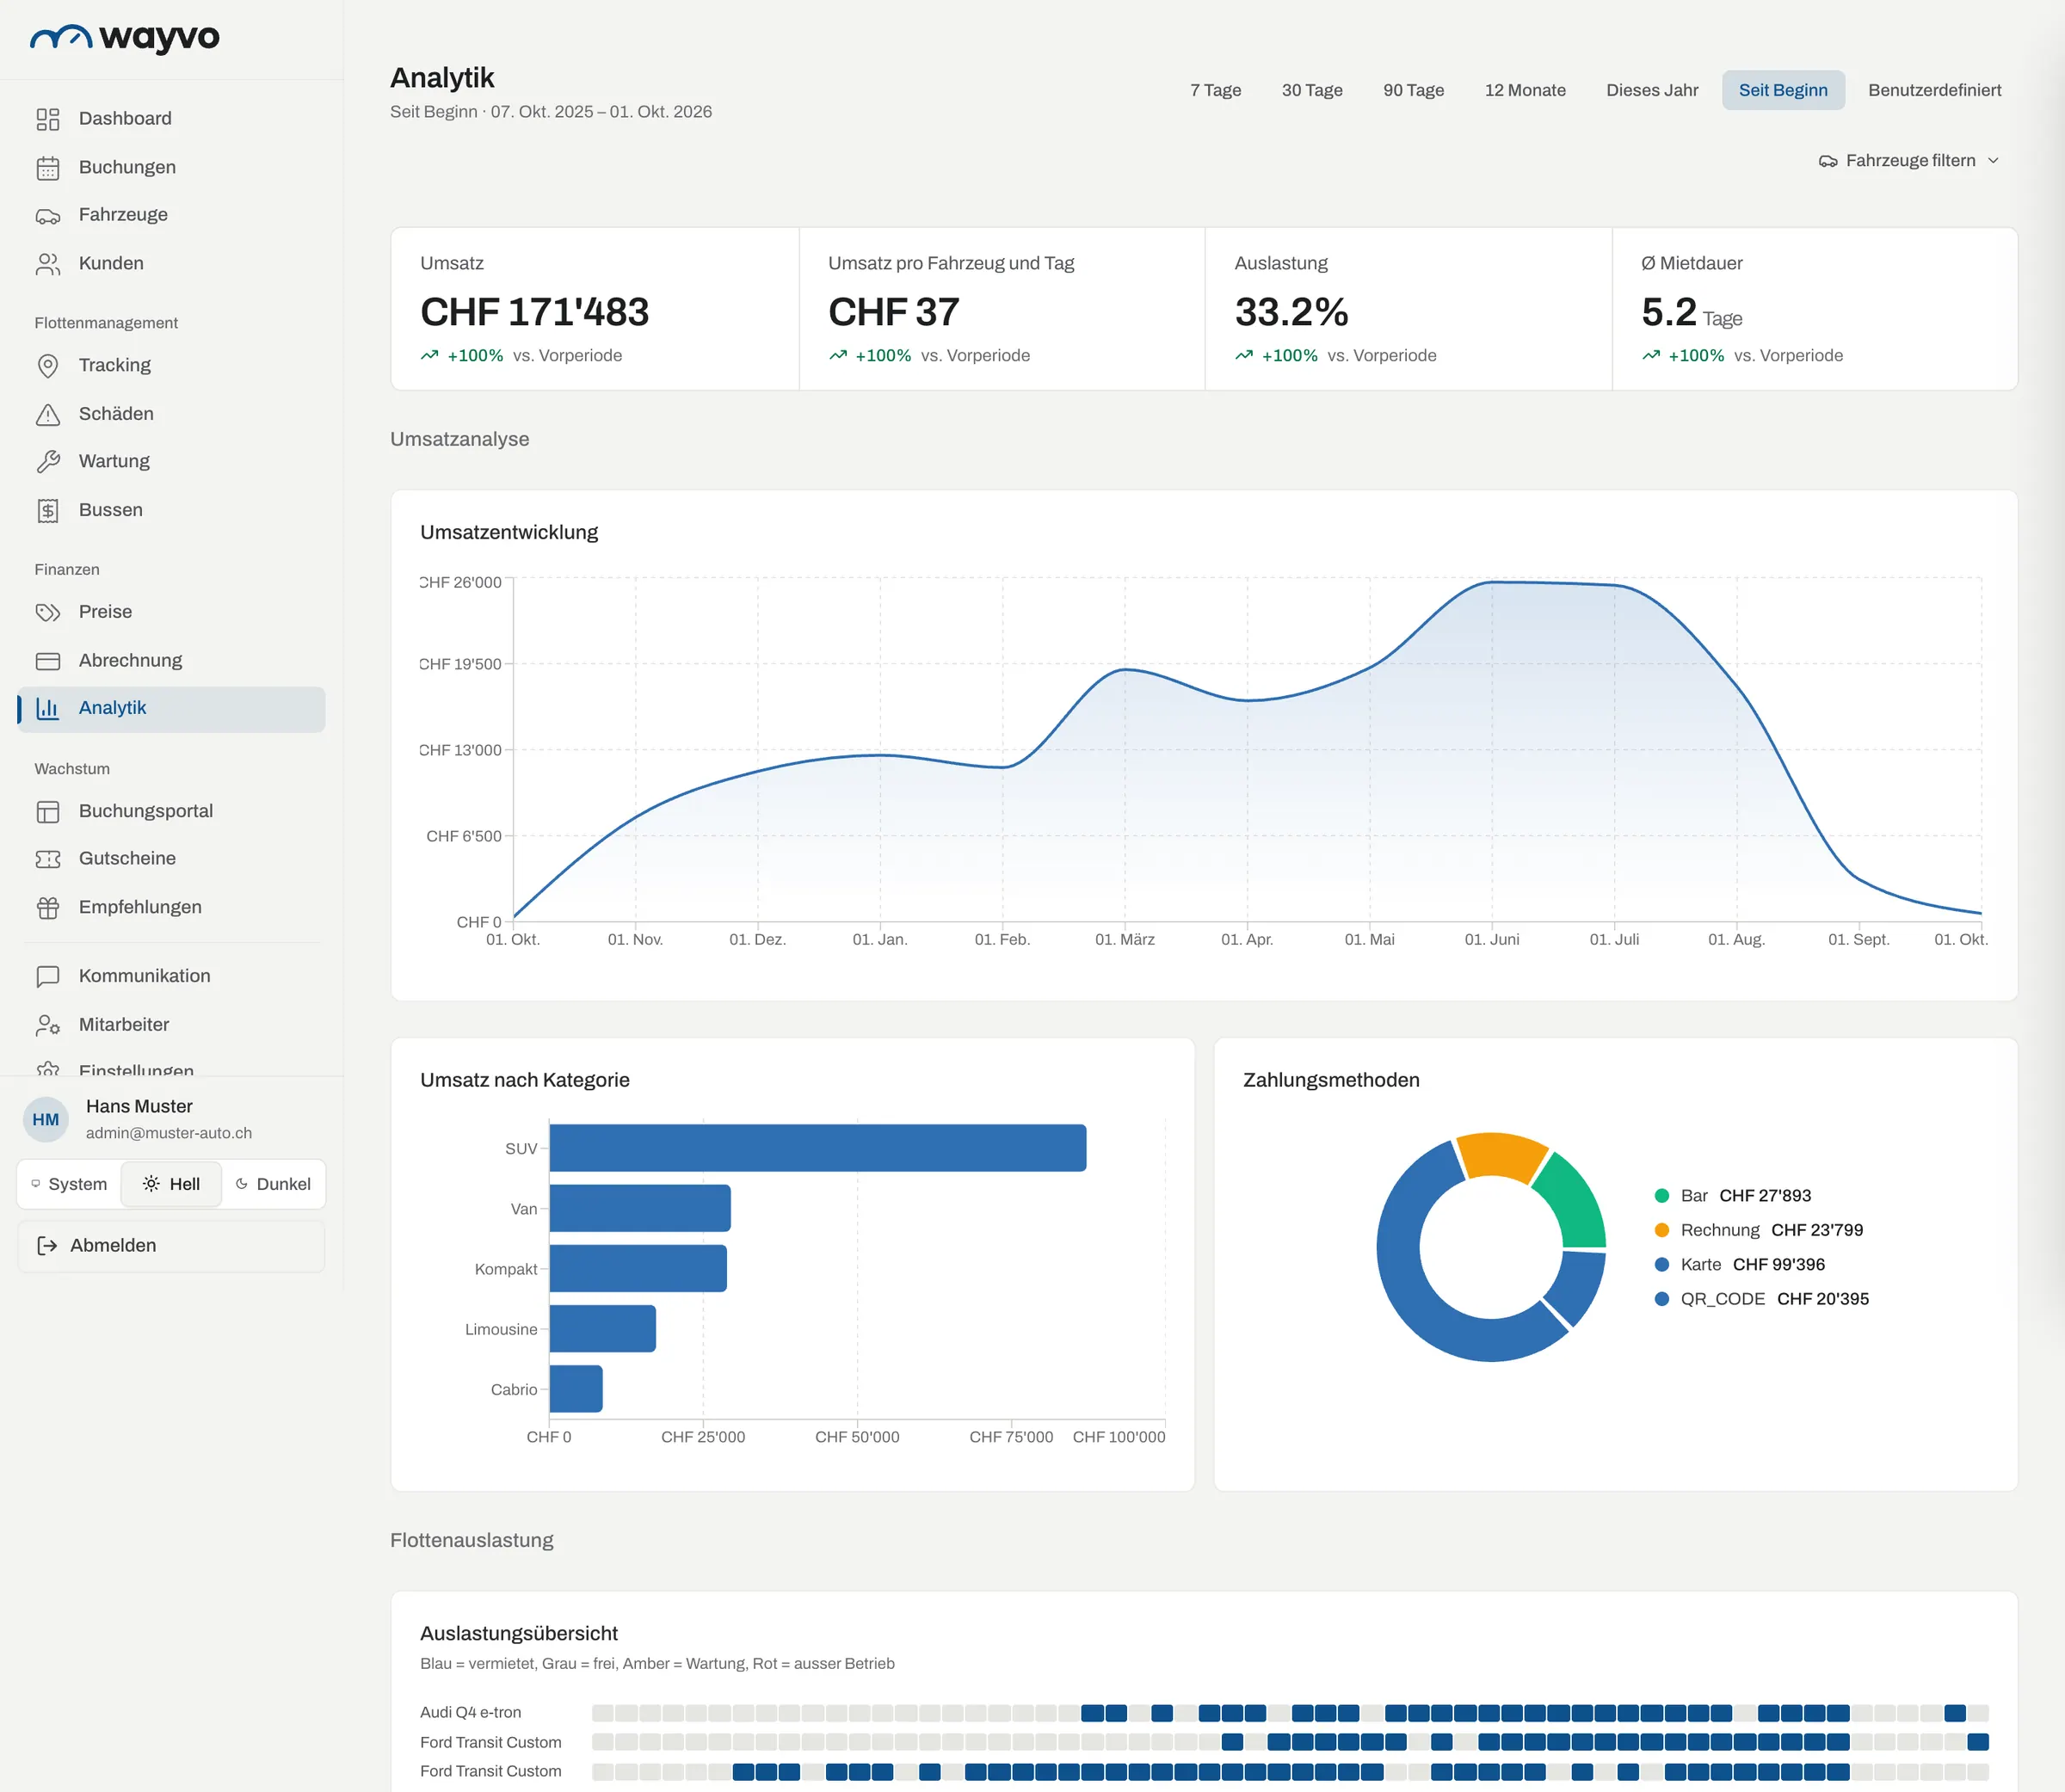The width and height of the screenshot is (2065, 1792).
Task: Click the Schäden warning triangle icon
Action: [48, 414]
